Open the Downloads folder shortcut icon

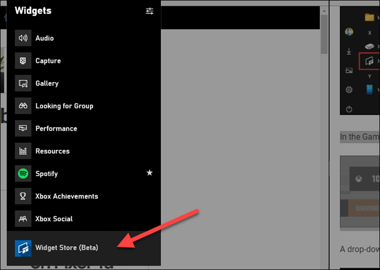pyautogui.click(x=349, y=51)
